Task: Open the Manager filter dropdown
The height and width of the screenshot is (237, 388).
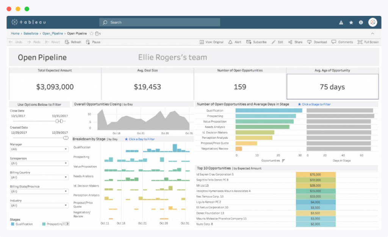Action: point(39,149)
